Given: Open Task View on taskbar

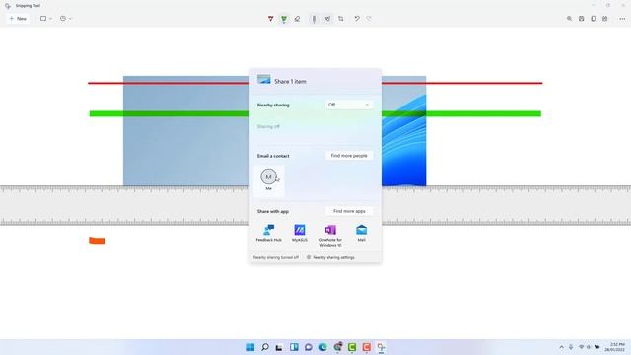Looking at the screenshot, I should tap(279, 347).
